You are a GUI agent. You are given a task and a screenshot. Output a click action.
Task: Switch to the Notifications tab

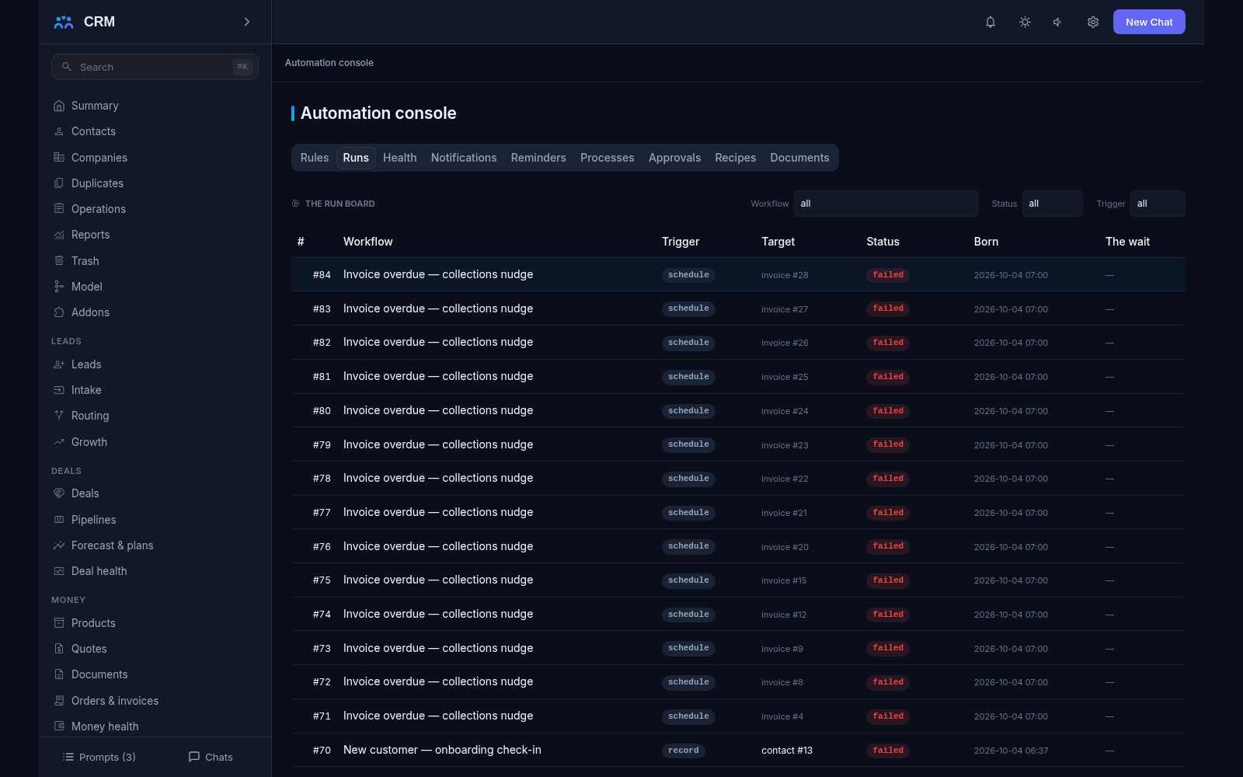(x=464, y=158)
